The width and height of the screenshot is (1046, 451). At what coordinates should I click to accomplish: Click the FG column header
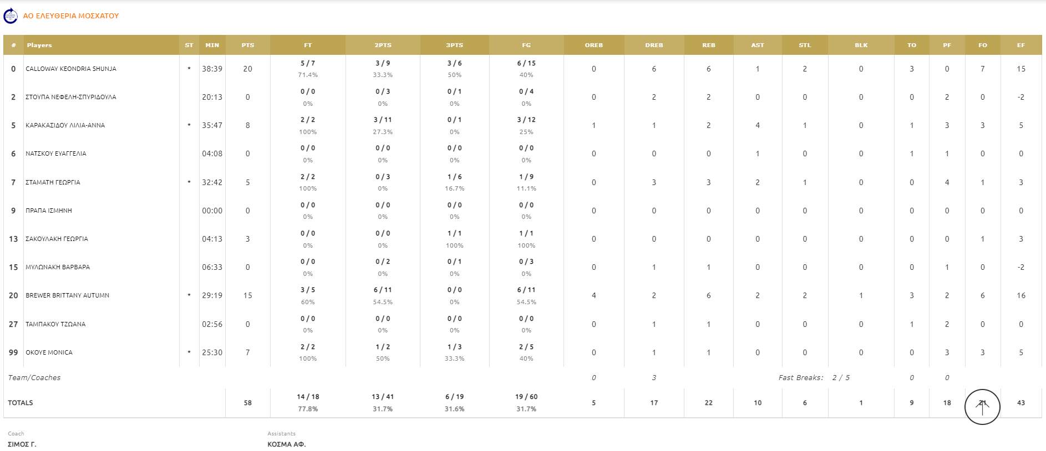pos(526,45)
